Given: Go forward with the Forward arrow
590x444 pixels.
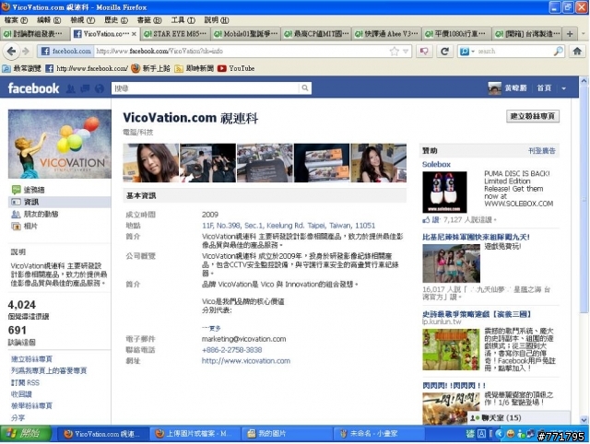Looking at the screenshot, I should click(26, 52).
